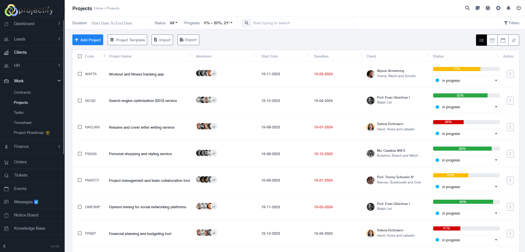The width and height of the screenshot is (525, 252).
Task: Open Knowledge Base from sidebar
Action: point(29,228)
